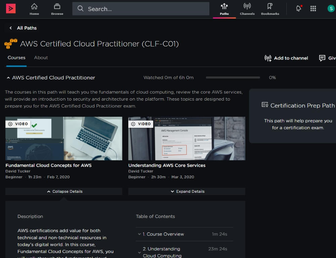Viewport: 336px width, 258px height.
Task: Click the 1m 24s duration
Action: click(x=219, y=234)
